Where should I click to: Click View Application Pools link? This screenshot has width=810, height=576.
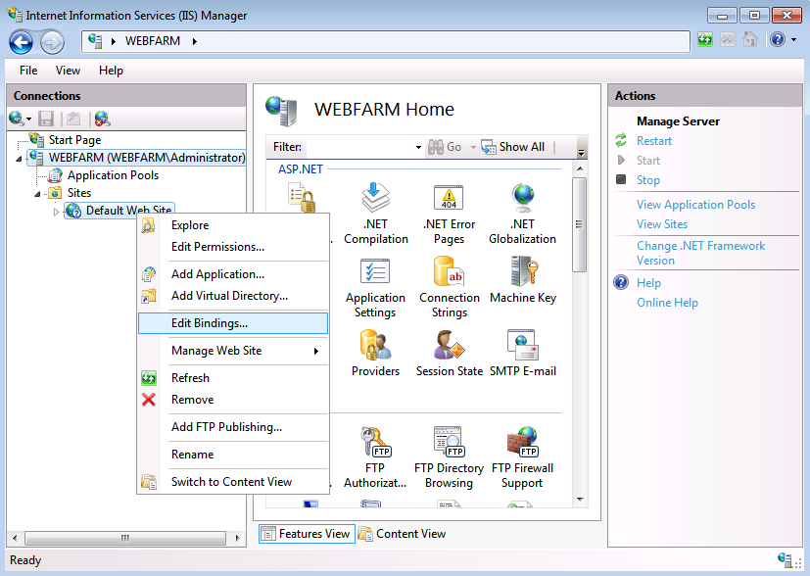coord(695,205)
